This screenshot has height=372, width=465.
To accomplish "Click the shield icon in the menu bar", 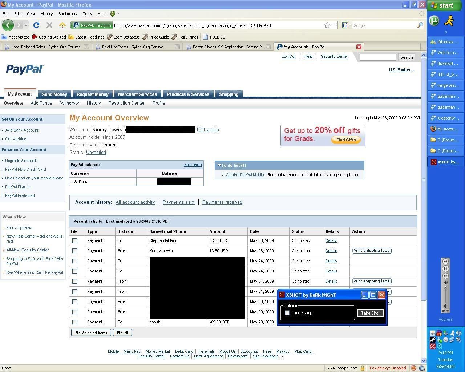I will [x=113, y=14].
